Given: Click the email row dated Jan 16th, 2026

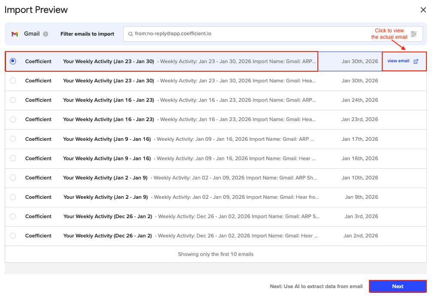Looking at the screenshot, I should click(193, 158).
